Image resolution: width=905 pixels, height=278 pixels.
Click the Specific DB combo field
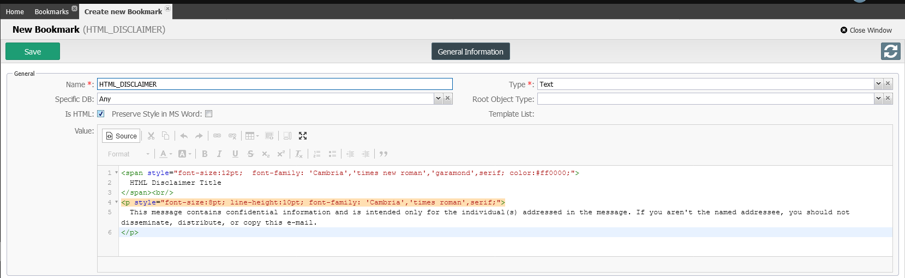[x=266, y=99]
